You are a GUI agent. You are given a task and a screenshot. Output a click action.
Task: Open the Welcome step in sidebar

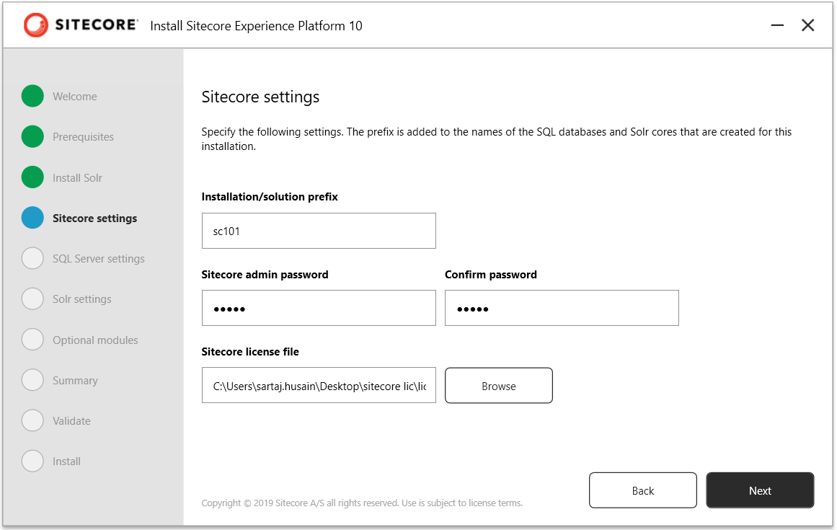click(74, 97)
